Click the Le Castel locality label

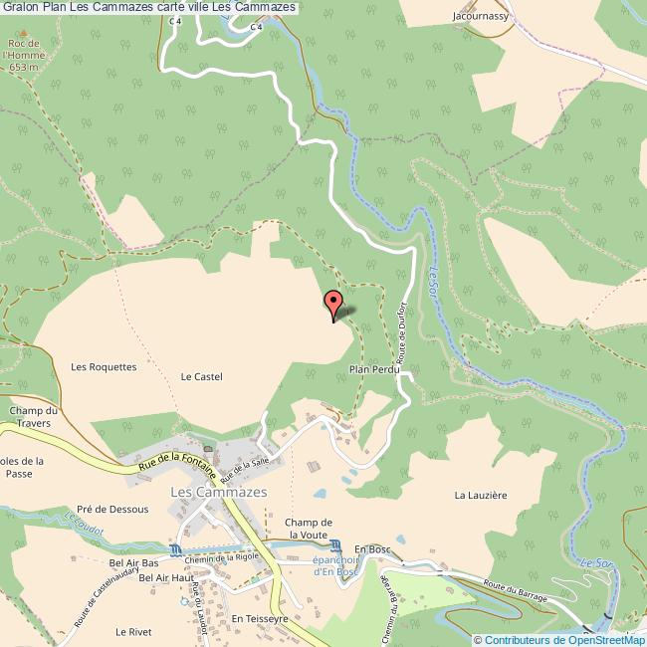[x=202, y=376]
